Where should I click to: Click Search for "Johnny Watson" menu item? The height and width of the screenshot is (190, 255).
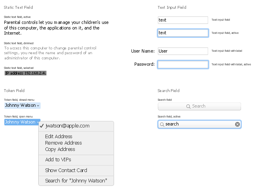click(x=76, y=181)
